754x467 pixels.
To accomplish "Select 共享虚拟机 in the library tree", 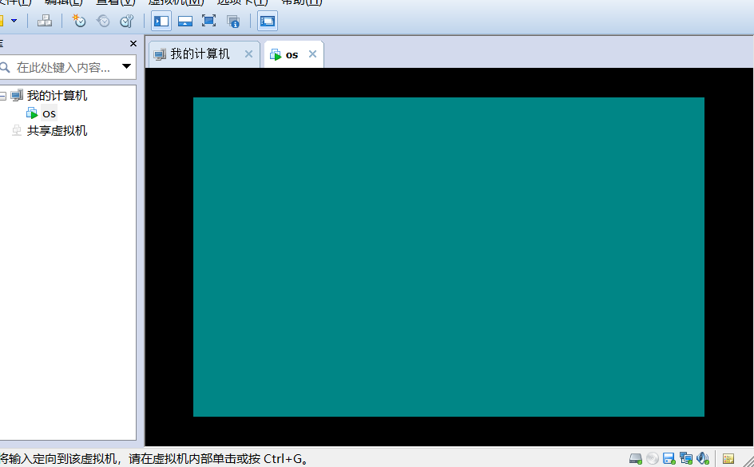I will [x=57, y=131].
